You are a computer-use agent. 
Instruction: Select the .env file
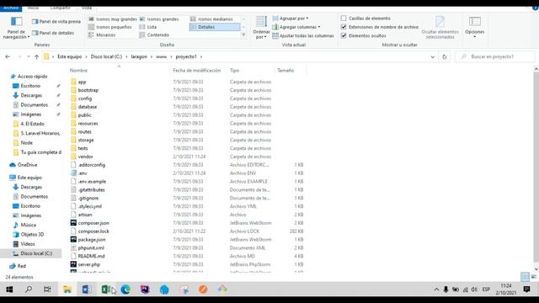[83, 173]
